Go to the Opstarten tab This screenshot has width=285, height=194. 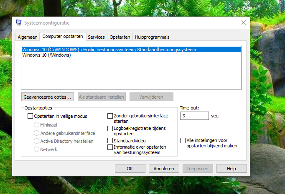120,37
